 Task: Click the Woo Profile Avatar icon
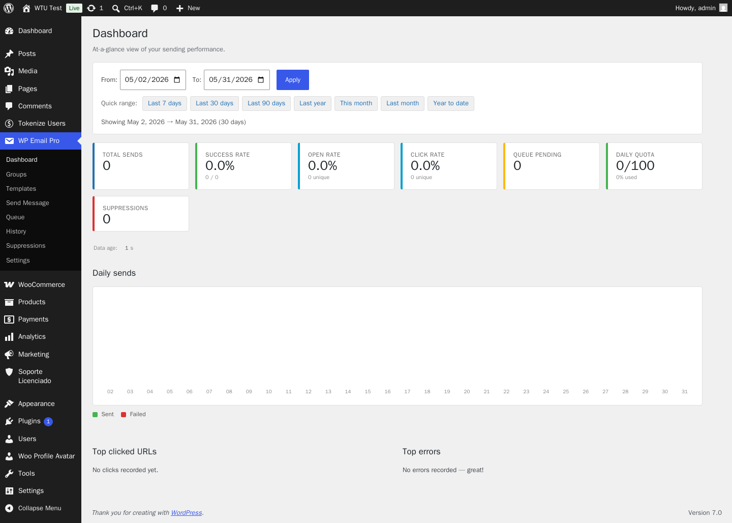[x=9, y=456]
